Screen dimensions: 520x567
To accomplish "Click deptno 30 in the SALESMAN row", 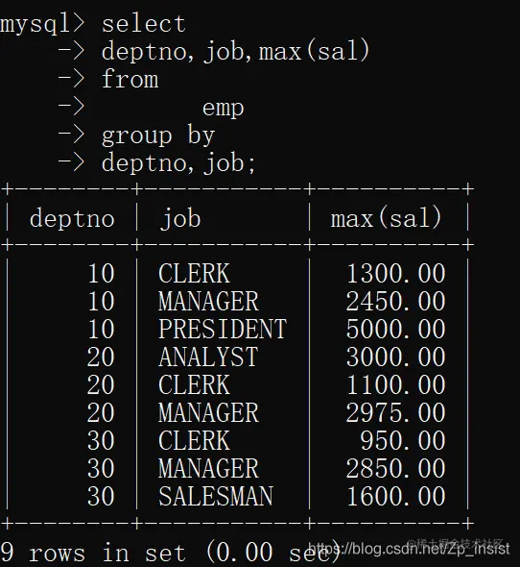I will coord(101,496).
